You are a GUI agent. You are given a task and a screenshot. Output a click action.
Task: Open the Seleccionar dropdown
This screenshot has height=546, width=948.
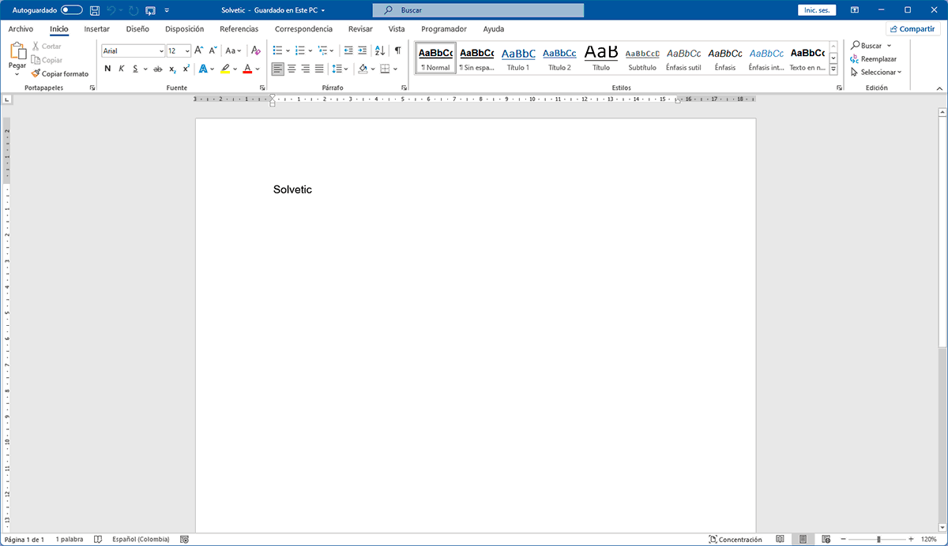coord(875,72)
